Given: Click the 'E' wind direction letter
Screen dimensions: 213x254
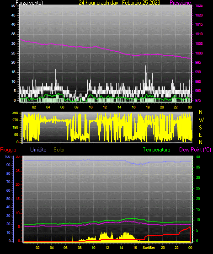Looking at the screenshot, I should (x=200, y=135).
